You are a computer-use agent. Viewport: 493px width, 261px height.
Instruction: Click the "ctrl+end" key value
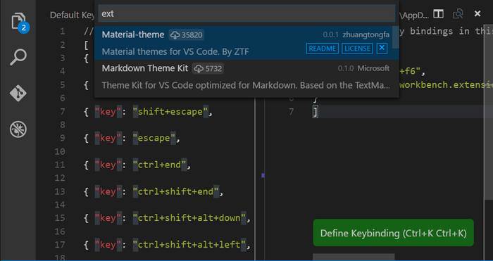pos(159,165)
